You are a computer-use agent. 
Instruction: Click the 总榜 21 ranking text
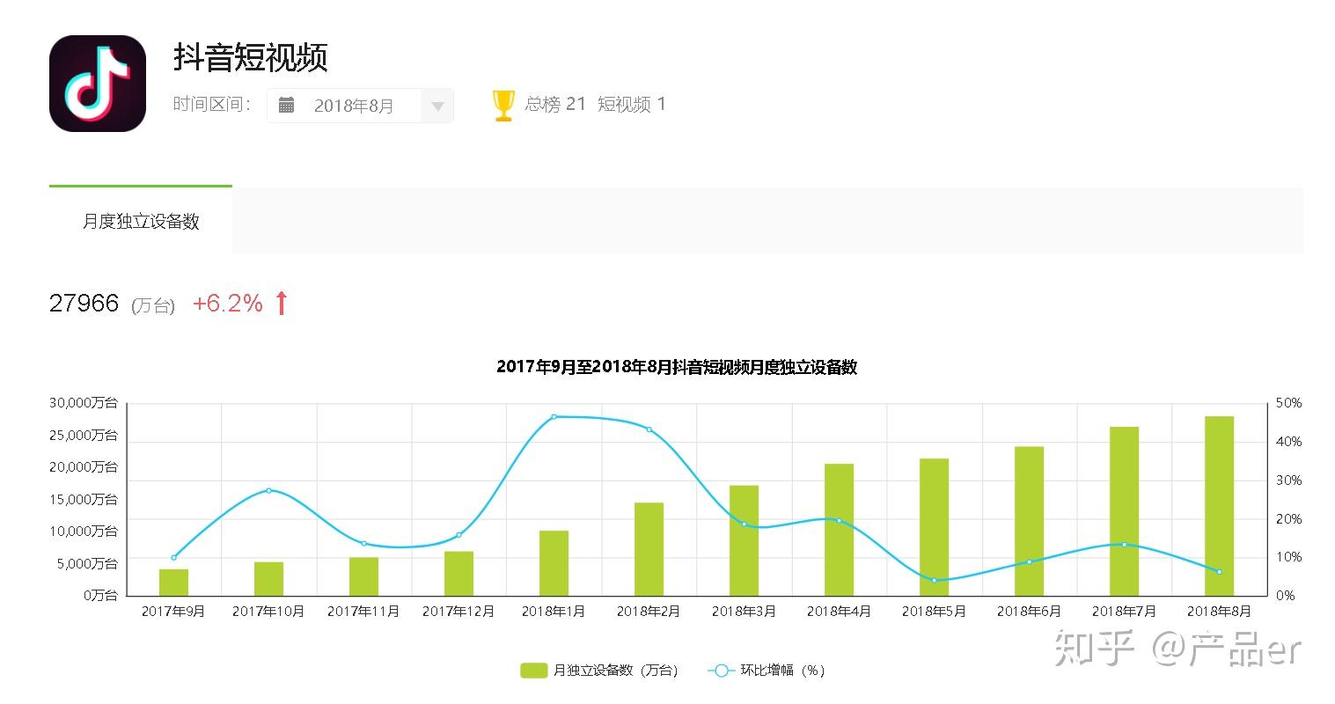[x=555, y=104]
